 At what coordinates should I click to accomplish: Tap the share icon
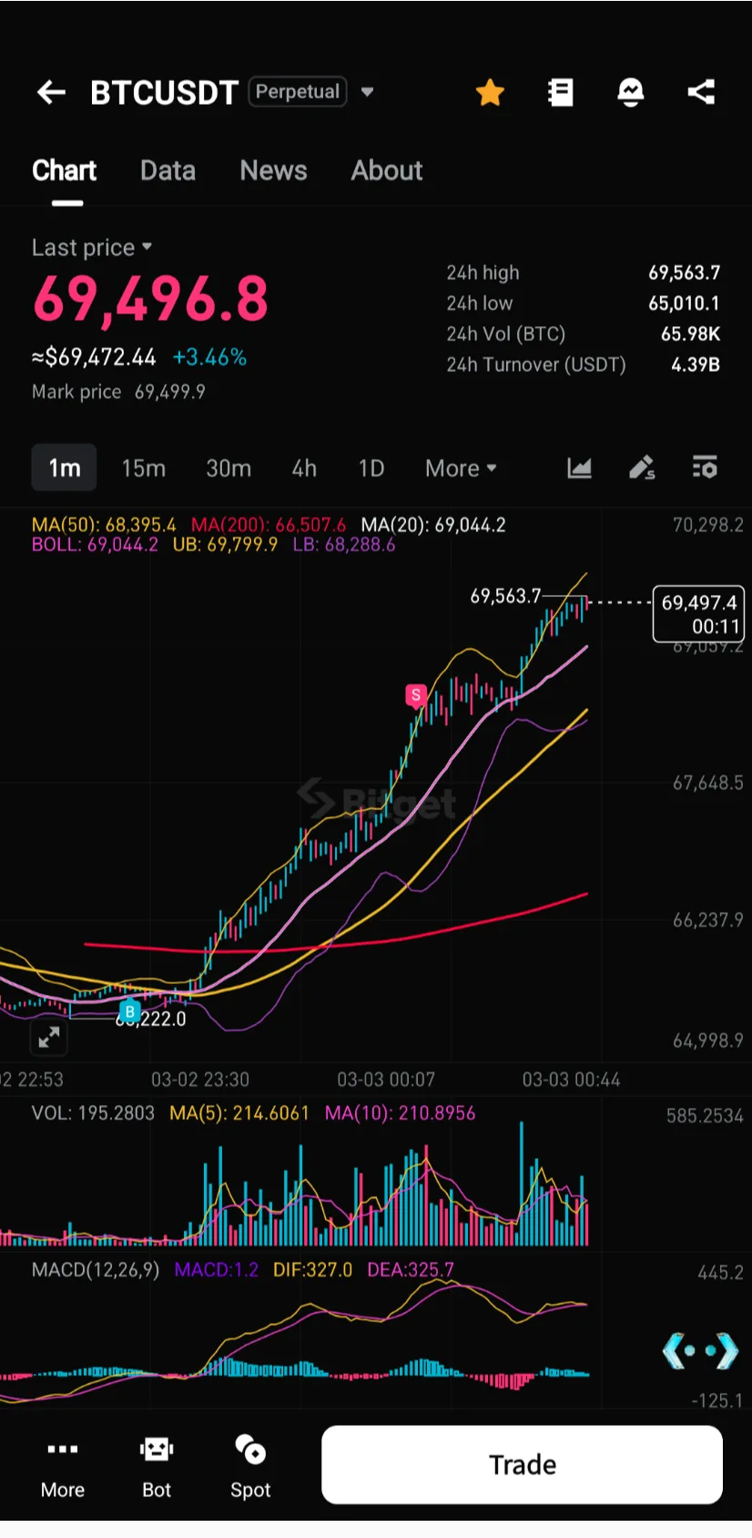[x=700, y=92]
